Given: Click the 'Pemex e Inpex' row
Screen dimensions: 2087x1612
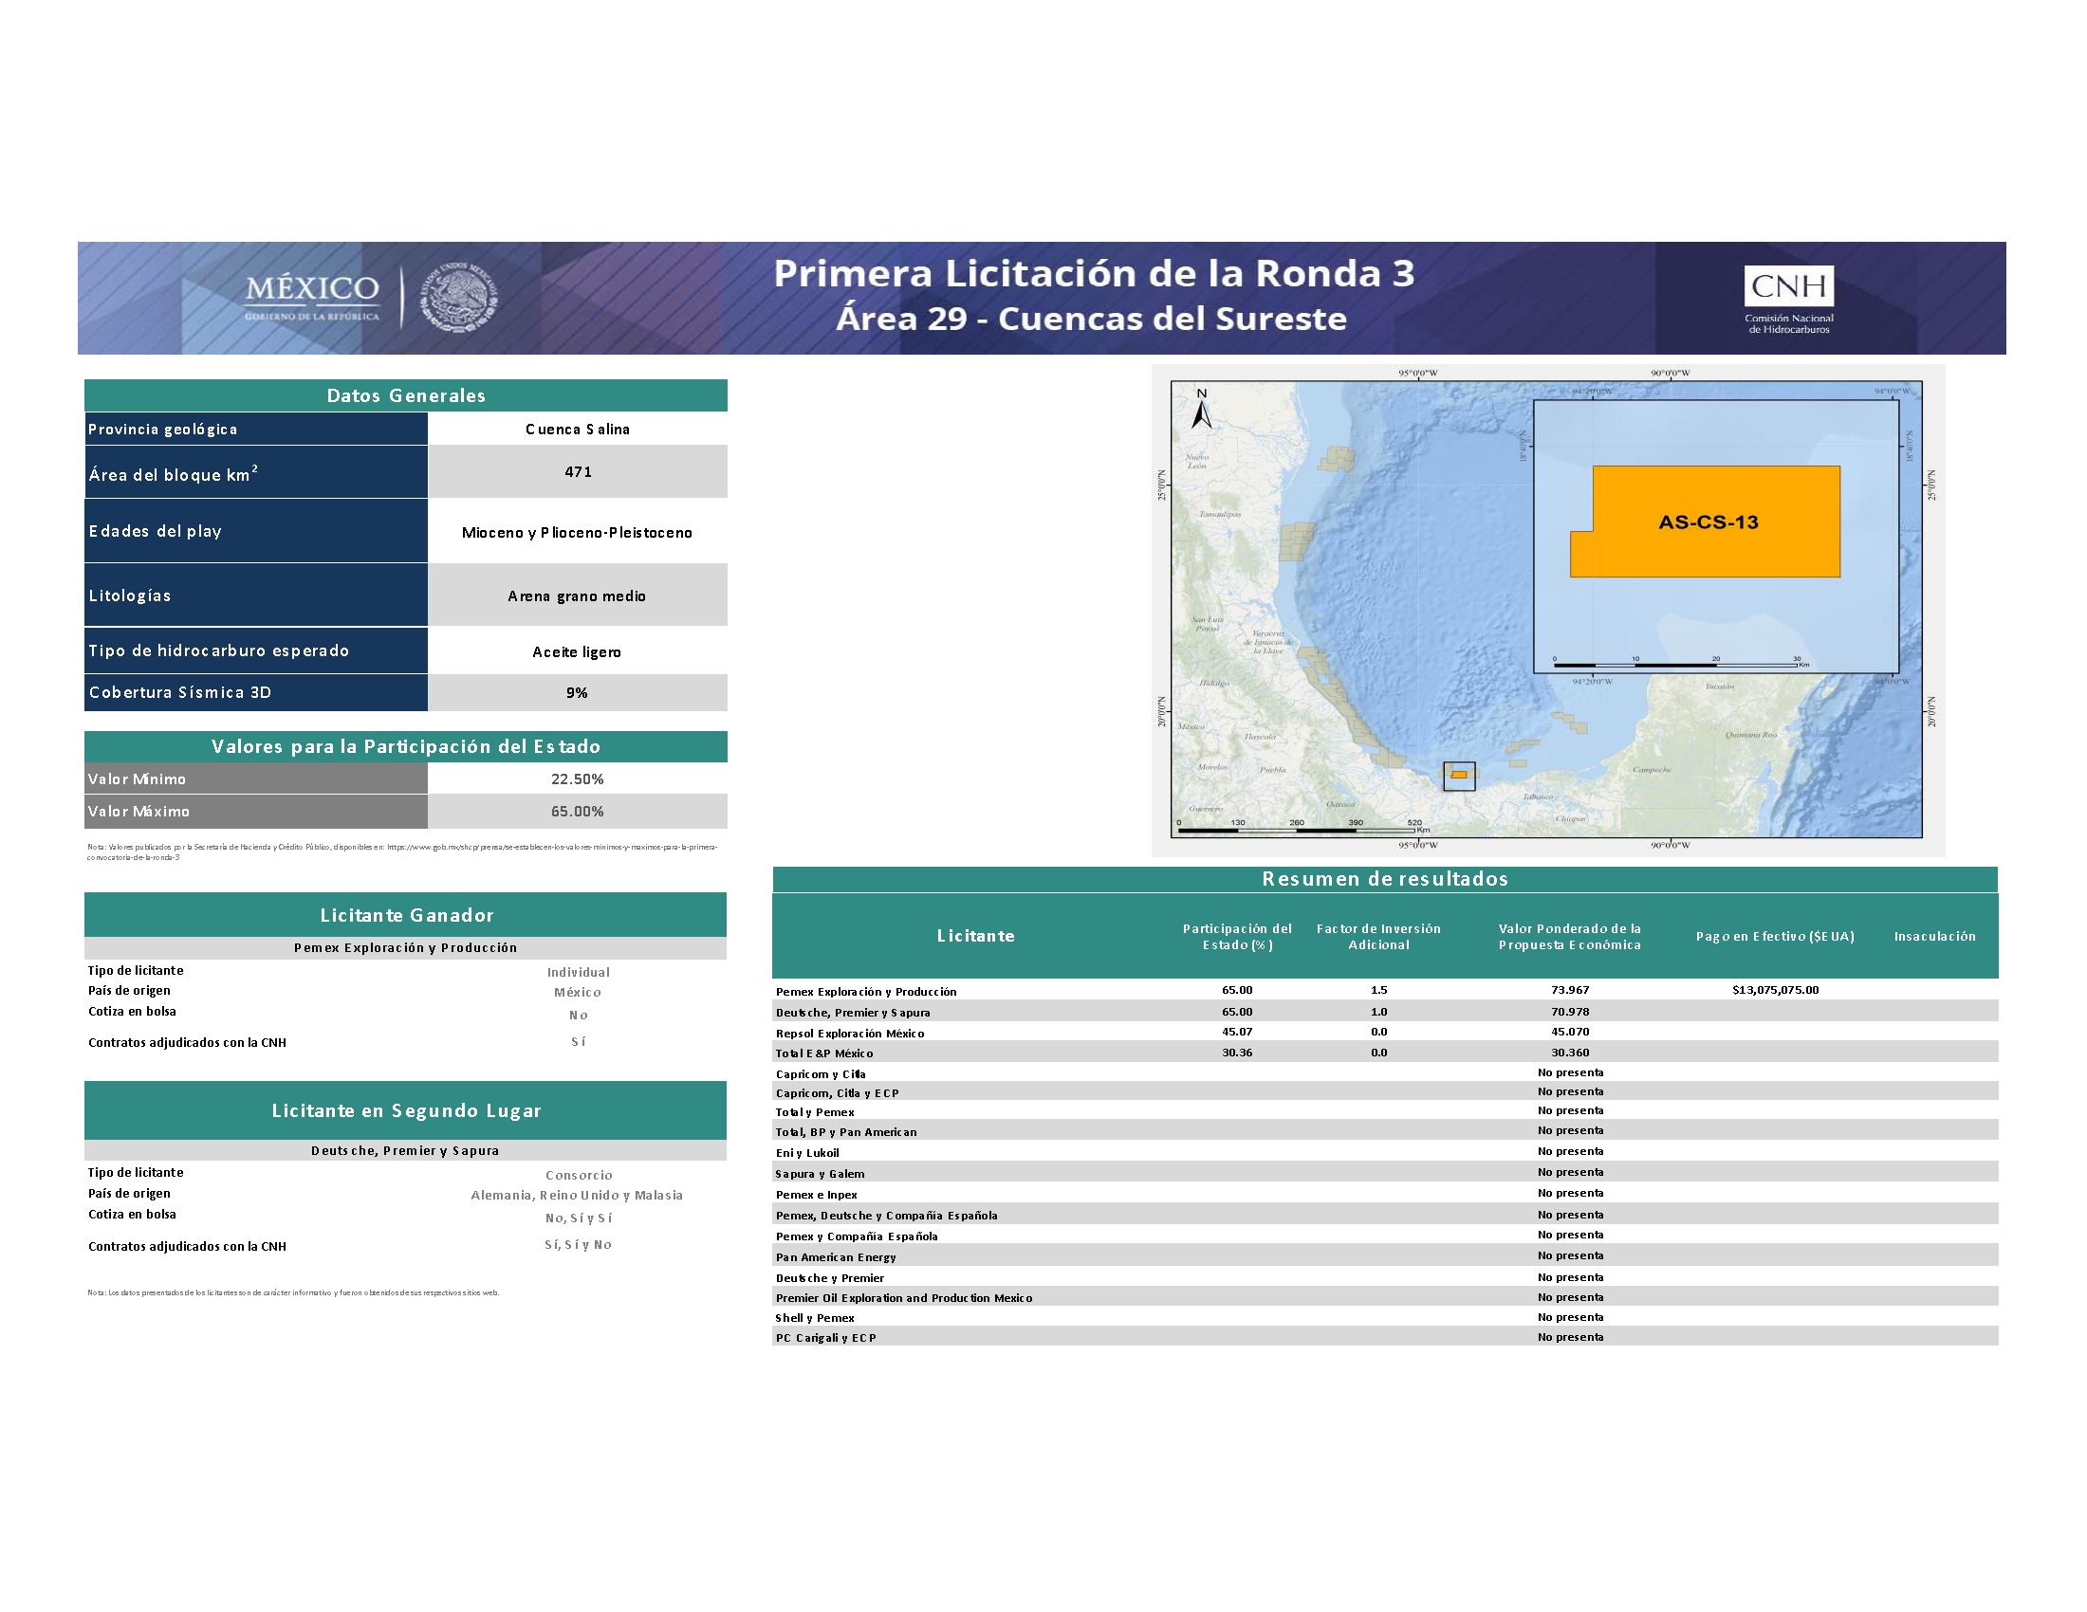Looking at the screenshot, I should [1385, 1194].
